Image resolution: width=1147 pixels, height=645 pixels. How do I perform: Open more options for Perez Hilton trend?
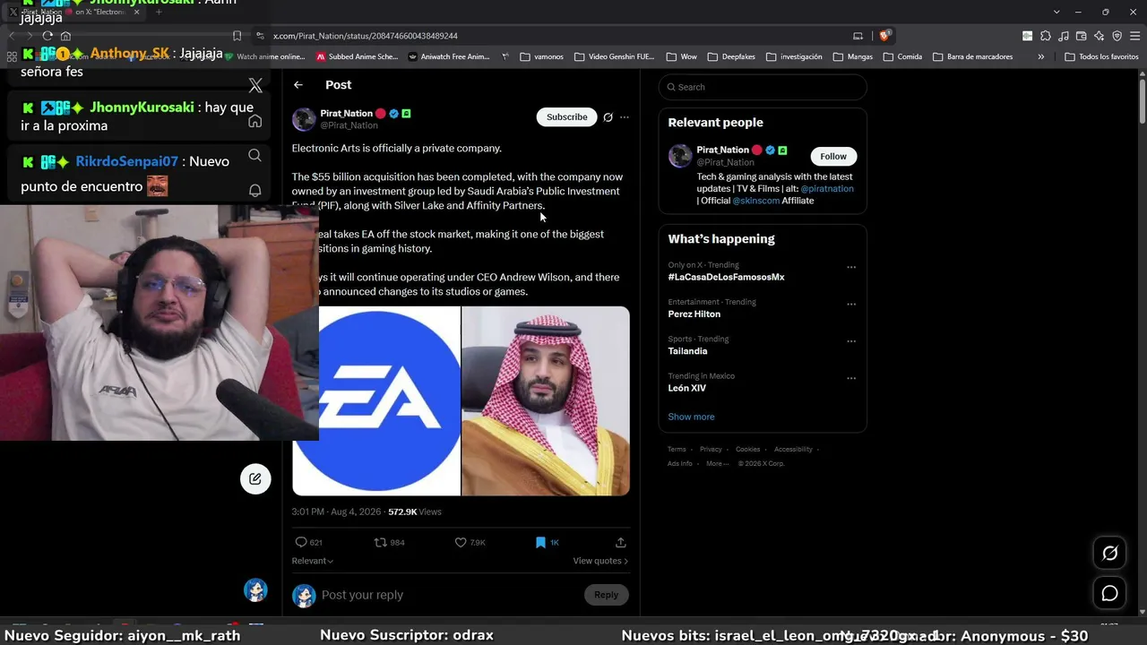pos(851,304)
